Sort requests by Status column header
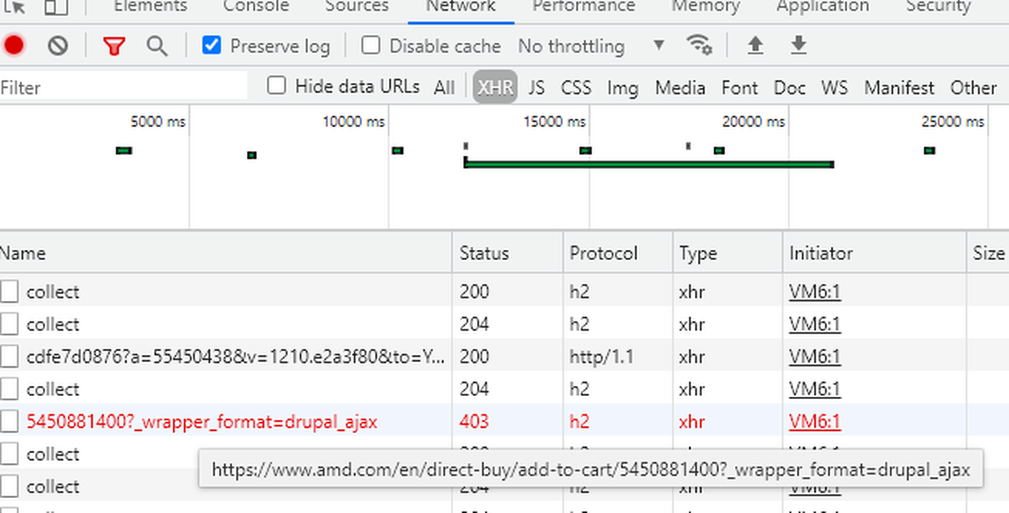The width and height of the screenshot is (1009, 513). 484,253
